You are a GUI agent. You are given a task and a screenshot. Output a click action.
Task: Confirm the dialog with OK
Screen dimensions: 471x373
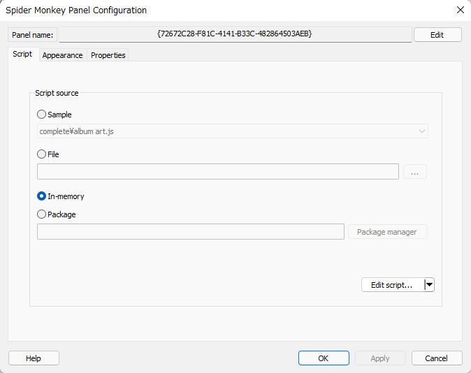324,358
